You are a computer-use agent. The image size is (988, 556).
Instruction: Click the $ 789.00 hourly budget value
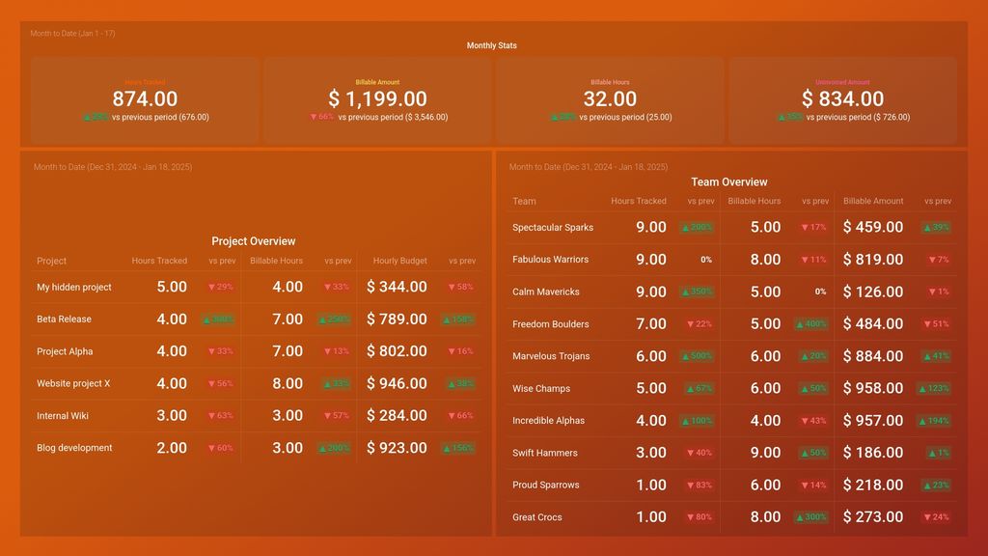pos(397,319)
